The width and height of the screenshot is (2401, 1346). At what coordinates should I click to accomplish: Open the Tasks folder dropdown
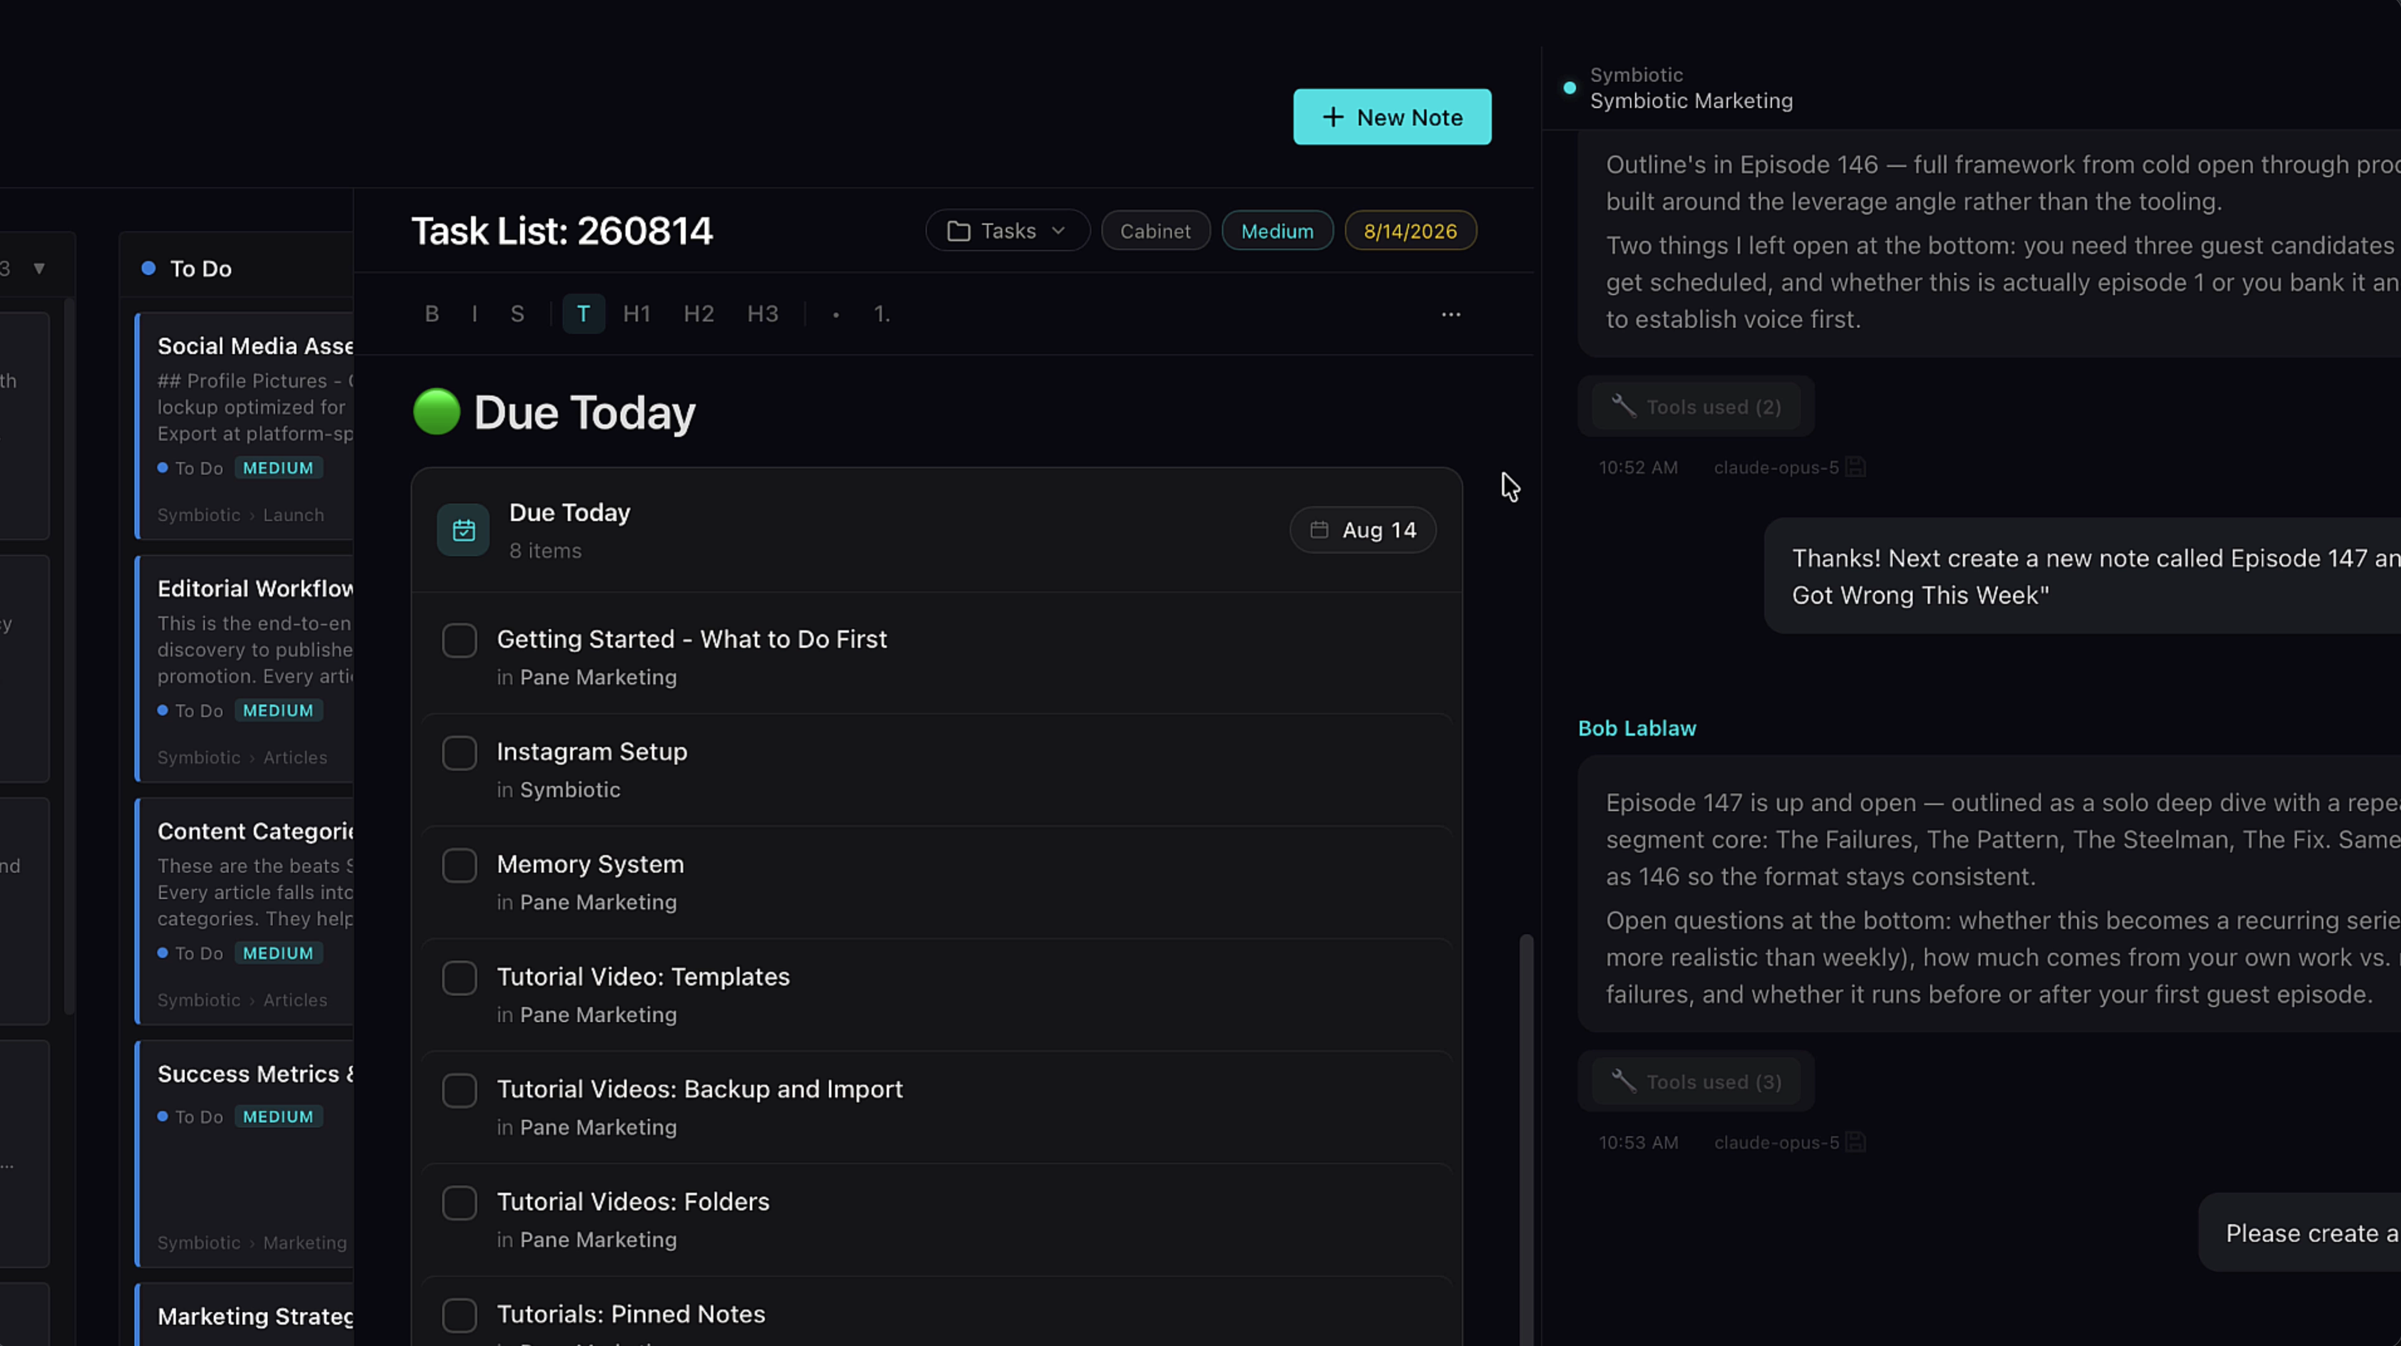[x=1008, y=231]
